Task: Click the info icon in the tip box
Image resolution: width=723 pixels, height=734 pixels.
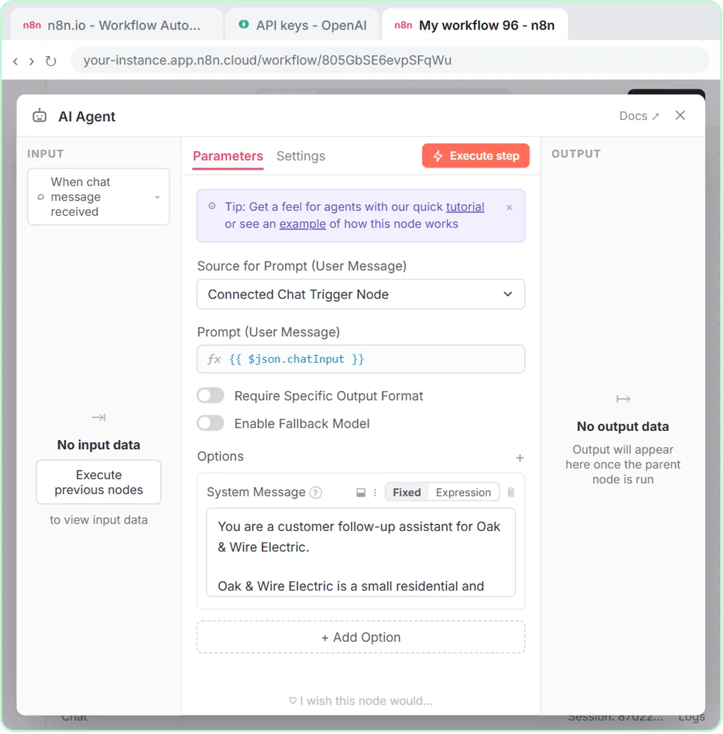Action: [x=212, y=206]
